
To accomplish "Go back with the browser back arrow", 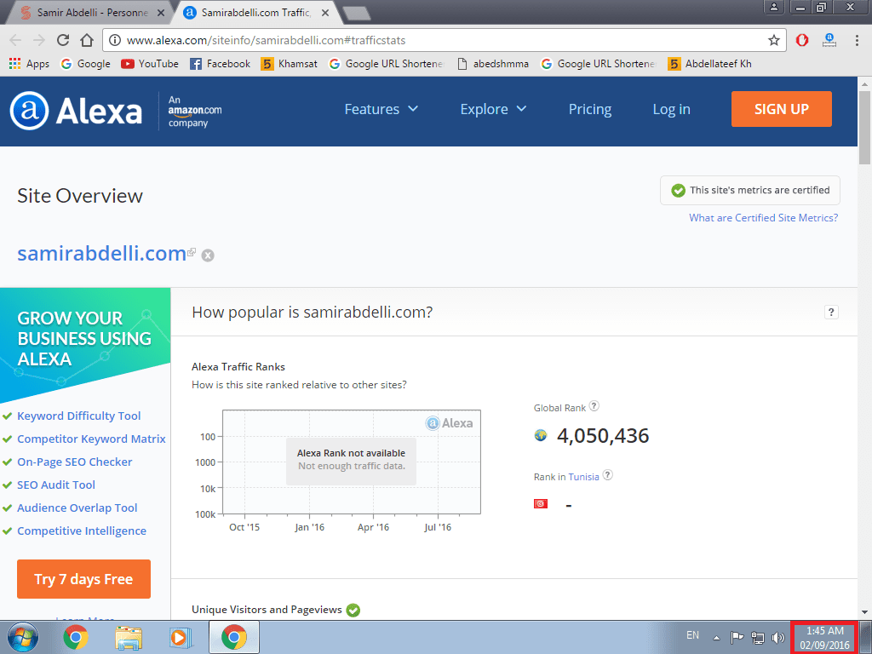I will [15, 40].
